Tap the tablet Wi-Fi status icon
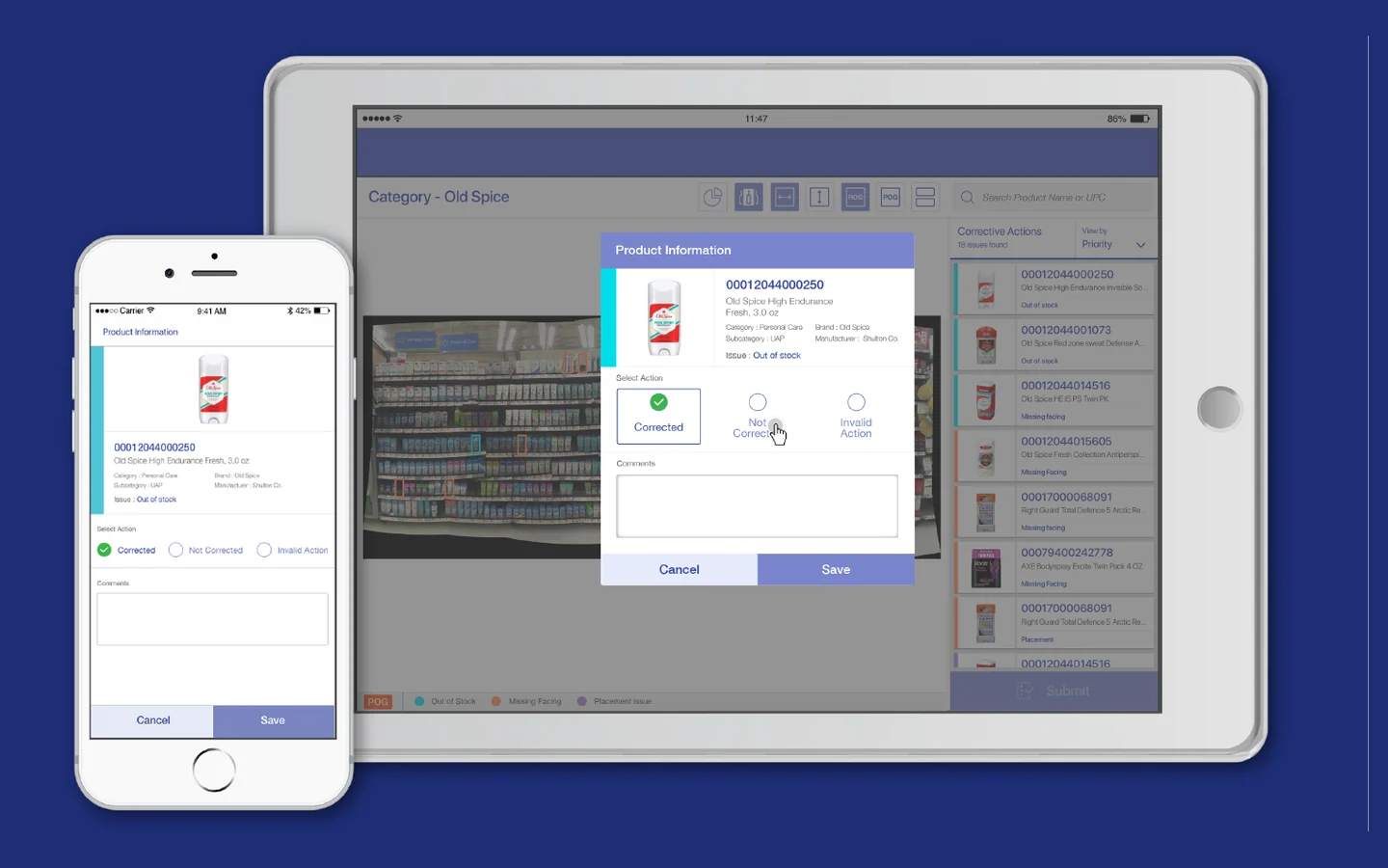 (397, 119)
